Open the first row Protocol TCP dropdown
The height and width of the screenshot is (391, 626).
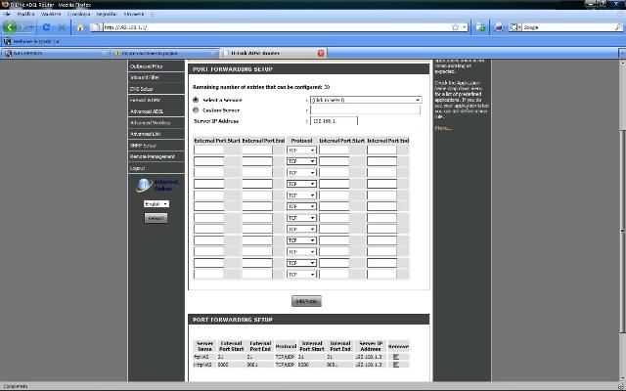tap(301, 150)
